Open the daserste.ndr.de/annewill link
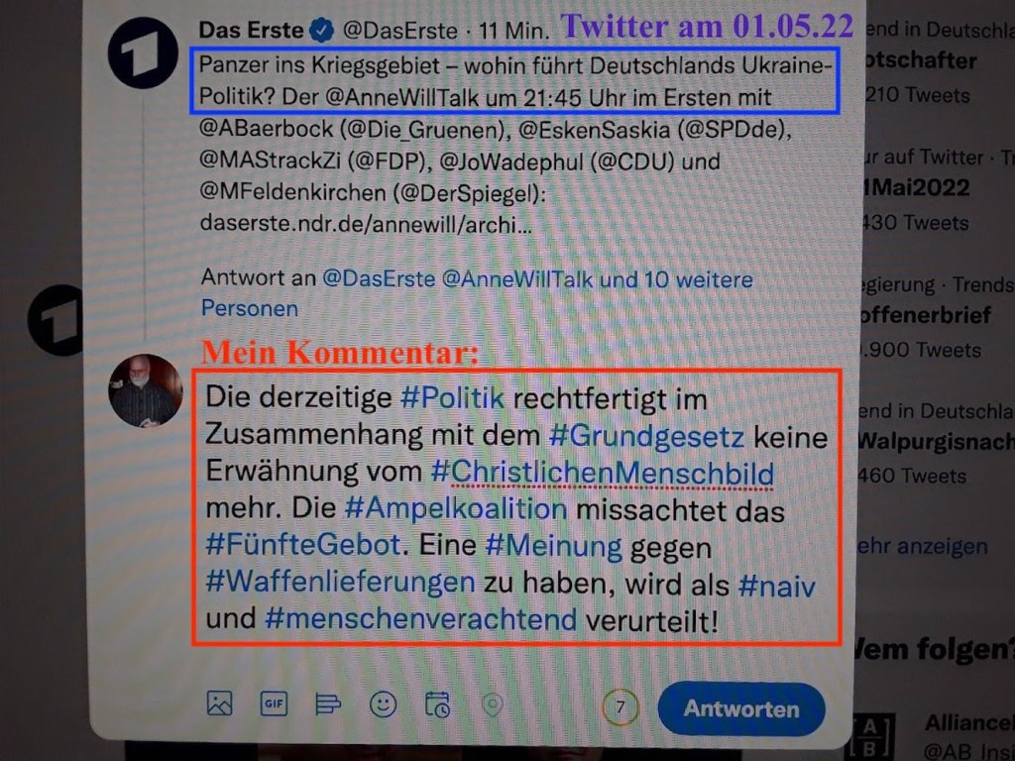Viewport: 1015px width, 761px height. coord(366,223)
